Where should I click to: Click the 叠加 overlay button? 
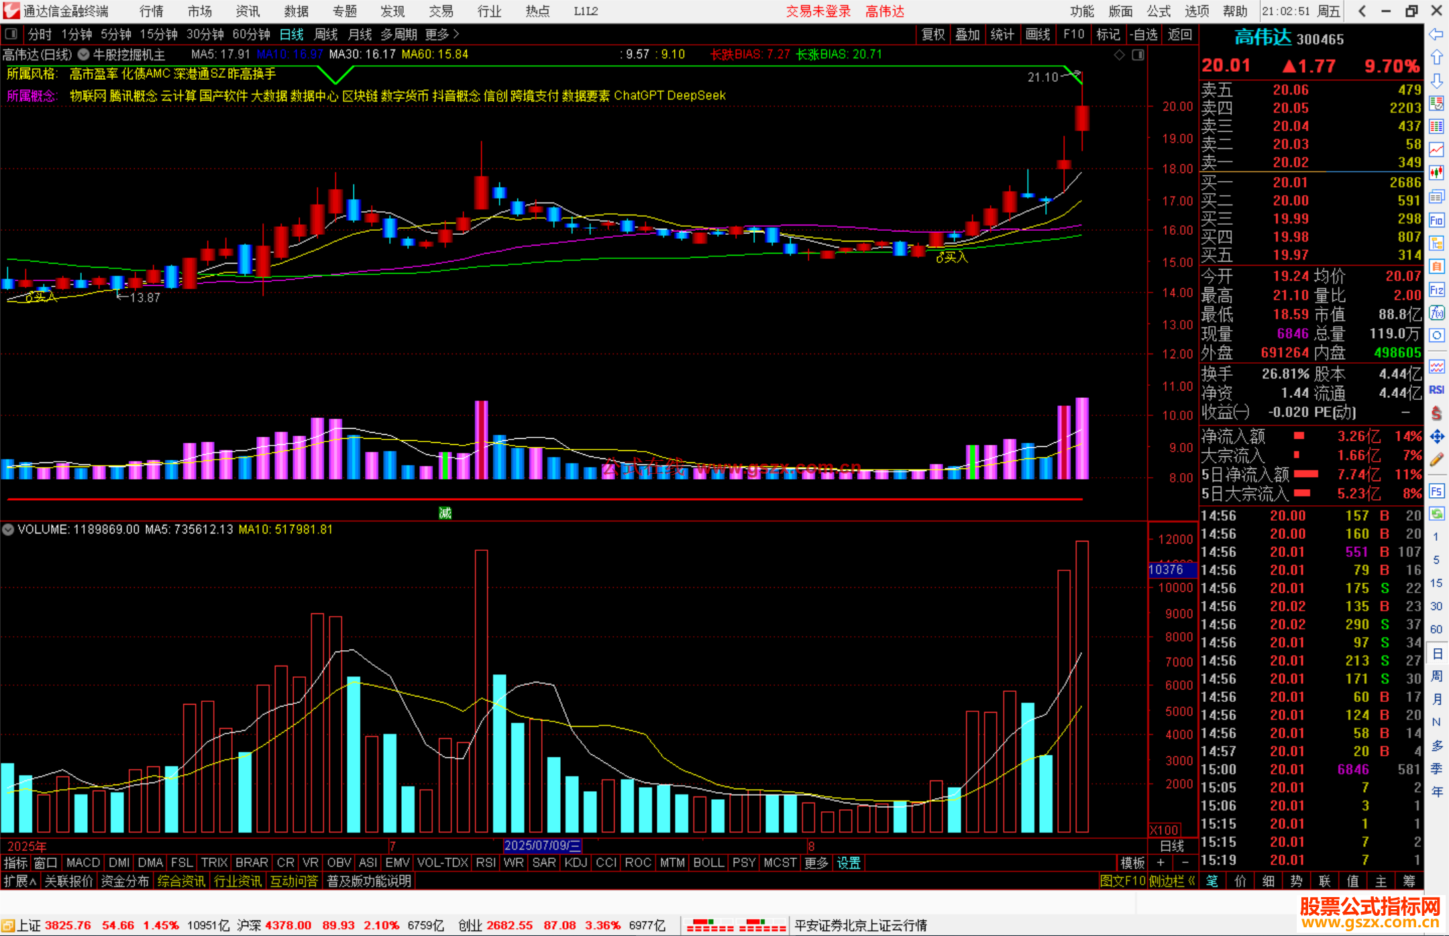[967, 34]
